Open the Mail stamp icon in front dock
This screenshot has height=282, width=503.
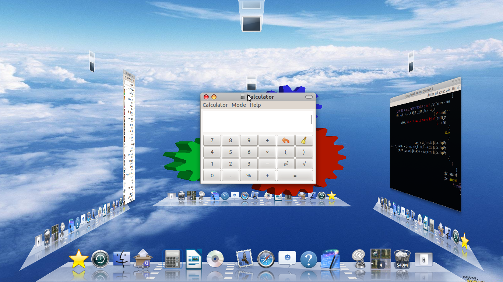tap(244, 259)
